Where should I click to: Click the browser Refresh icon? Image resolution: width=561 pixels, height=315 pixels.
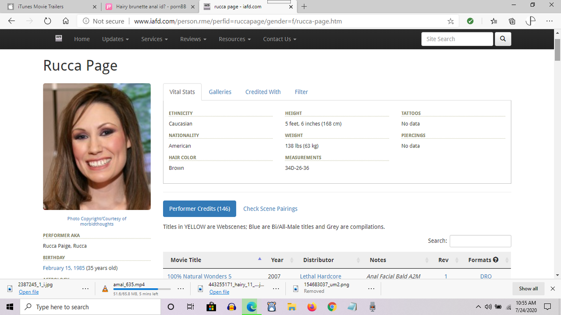click(48, 21)
